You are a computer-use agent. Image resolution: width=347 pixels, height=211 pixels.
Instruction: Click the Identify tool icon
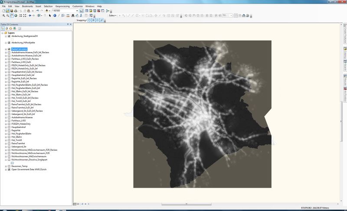(x=55, y=15)
